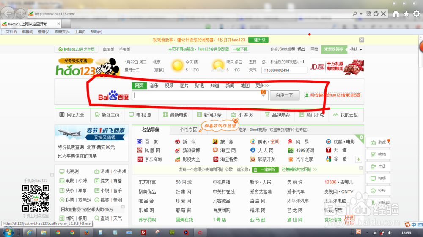The image size is (423, 237).
Task: Select the 音乐 search tab
Action: [154, 86]
